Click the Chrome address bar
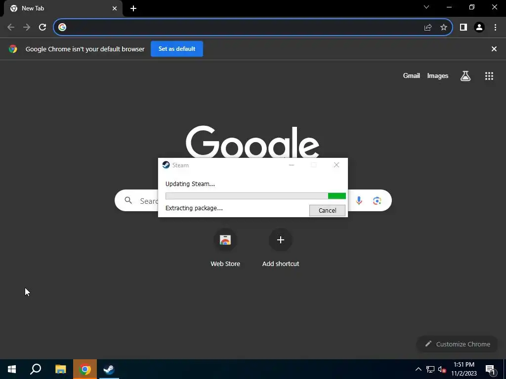Viewport: 506px width, 379px height. tap(253, 27)
